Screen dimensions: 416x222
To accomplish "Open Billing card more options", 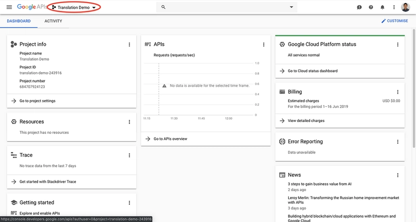I will [x=397, y=92].
